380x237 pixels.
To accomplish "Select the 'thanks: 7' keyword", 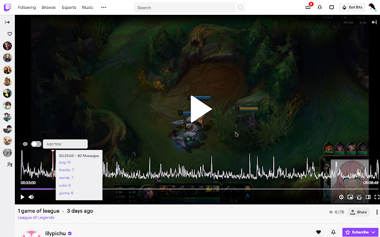I will 66,170.
